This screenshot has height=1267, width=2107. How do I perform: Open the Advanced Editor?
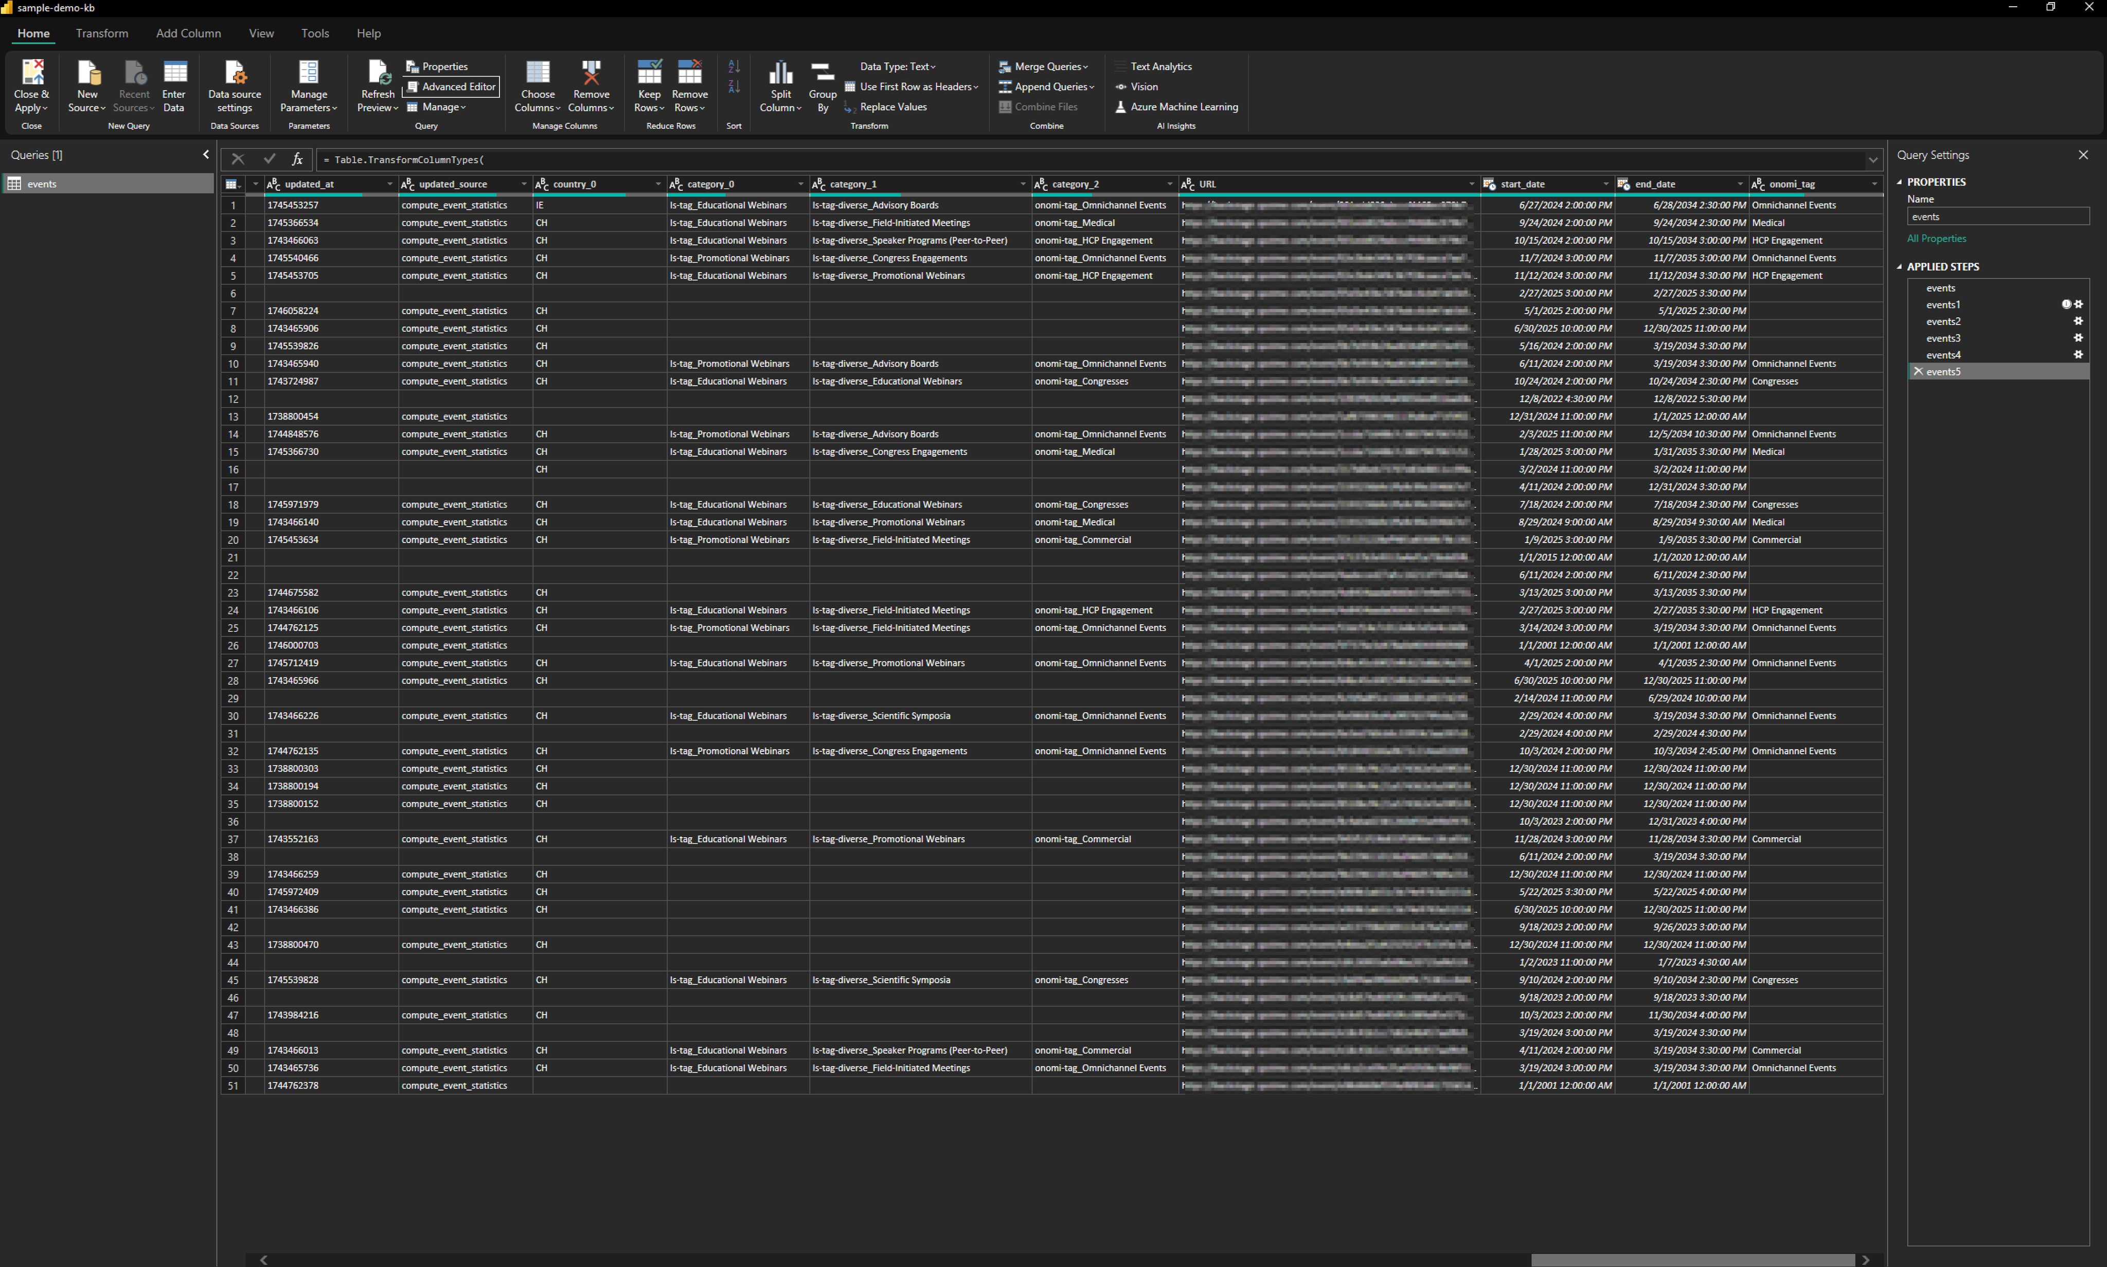(x=450, y=86)
